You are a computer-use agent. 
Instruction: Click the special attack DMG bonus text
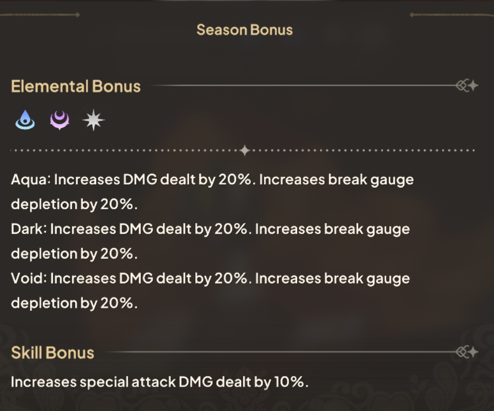pyautogui.click(x=160, y=382)
